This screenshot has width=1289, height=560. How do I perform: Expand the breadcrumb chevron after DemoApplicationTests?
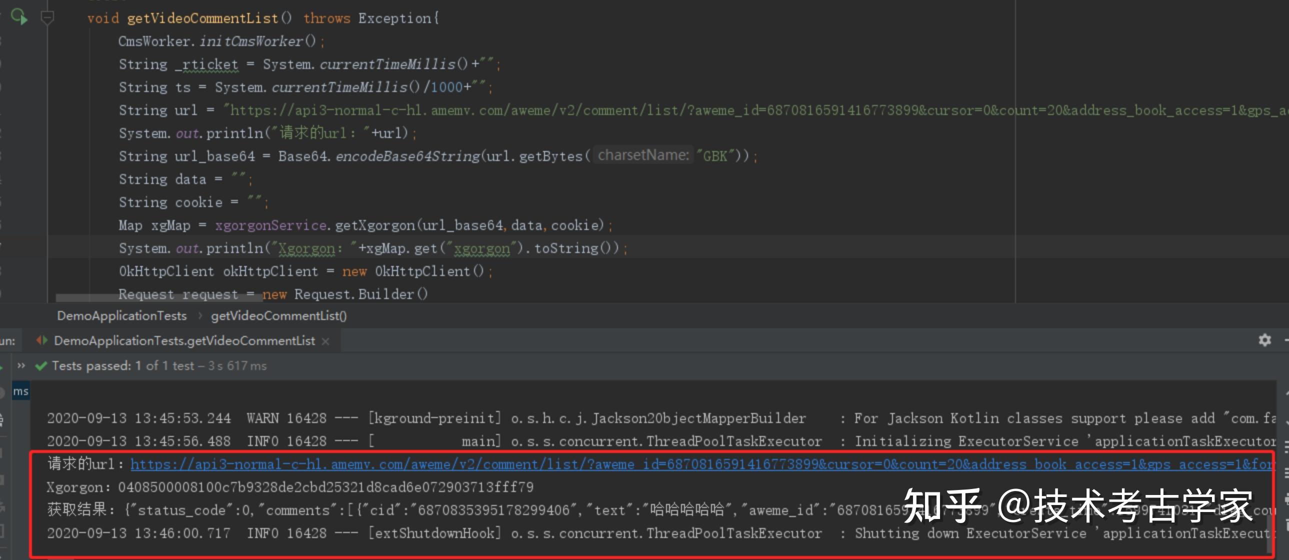coord(199,316)
